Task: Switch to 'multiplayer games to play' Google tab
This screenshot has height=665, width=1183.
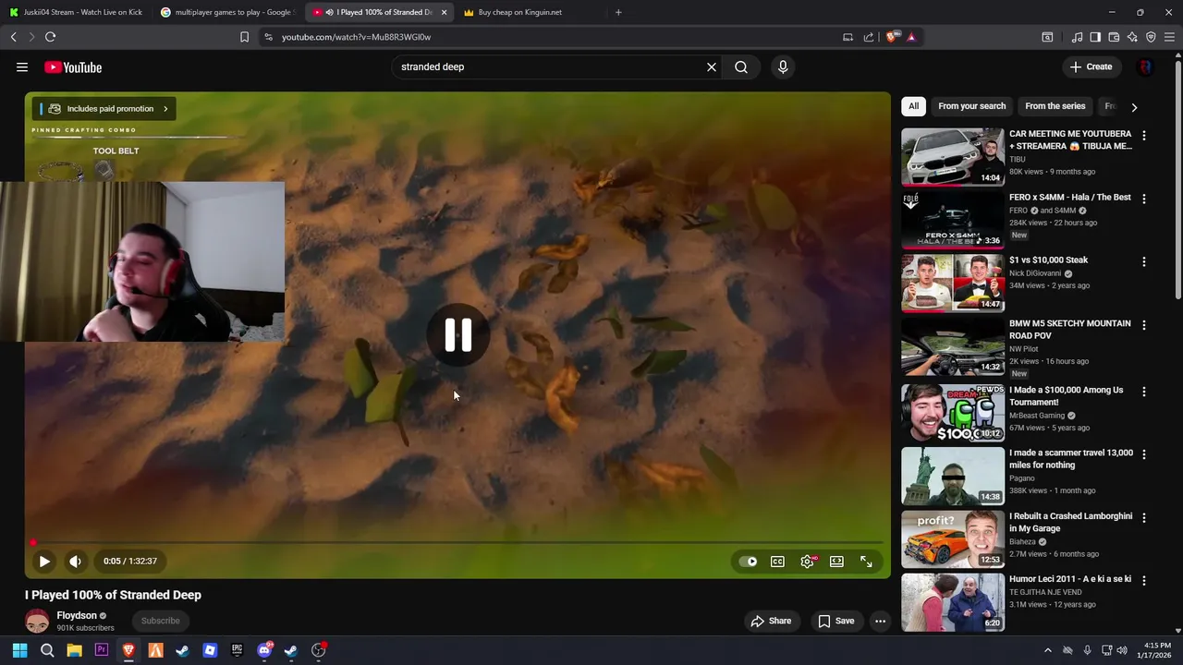Action: pos(226,12)
